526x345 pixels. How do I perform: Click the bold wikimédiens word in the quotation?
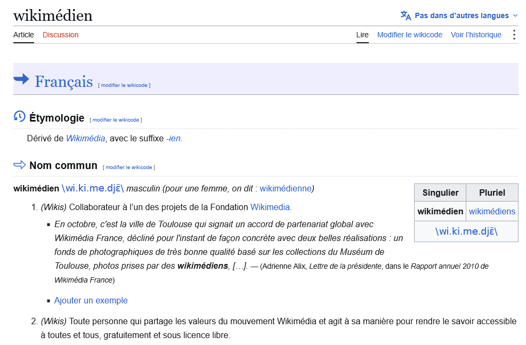pyautogui.click(x=203, y=266)
